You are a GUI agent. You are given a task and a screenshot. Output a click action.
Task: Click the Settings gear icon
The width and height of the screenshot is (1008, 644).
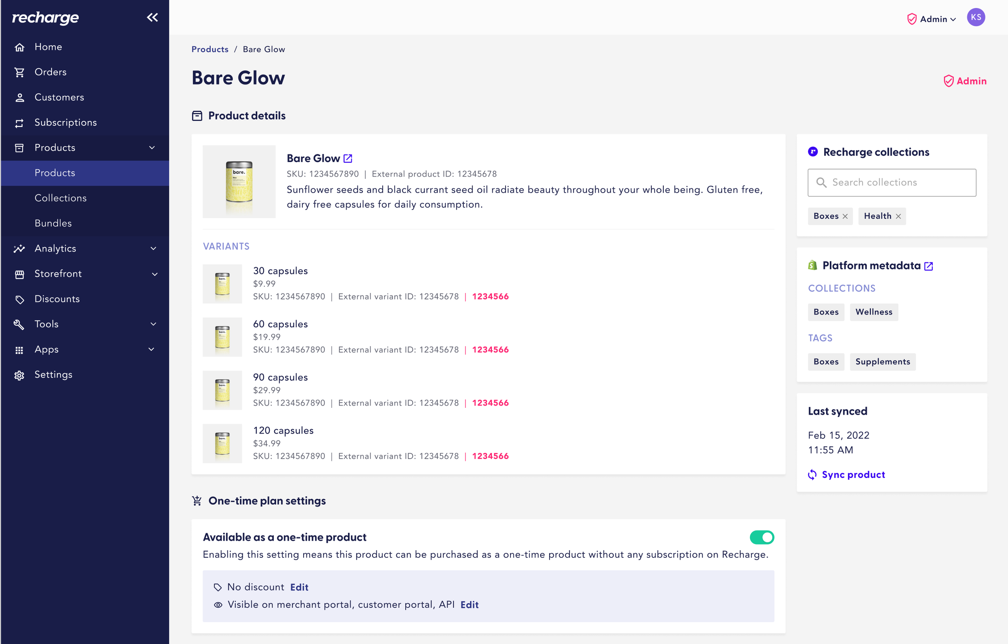(x=19, y=375)
